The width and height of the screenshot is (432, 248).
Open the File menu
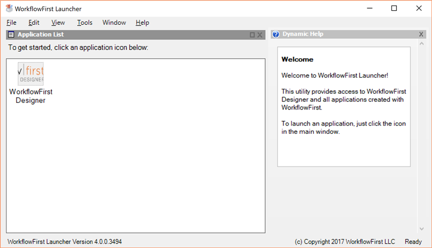pos(11,23)
